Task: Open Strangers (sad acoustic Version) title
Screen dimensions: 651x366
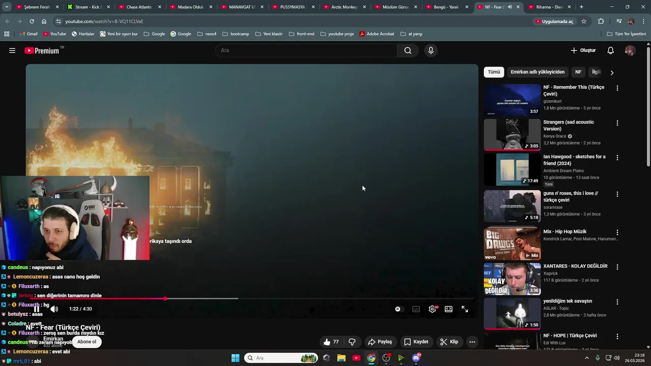Action: 568,126
